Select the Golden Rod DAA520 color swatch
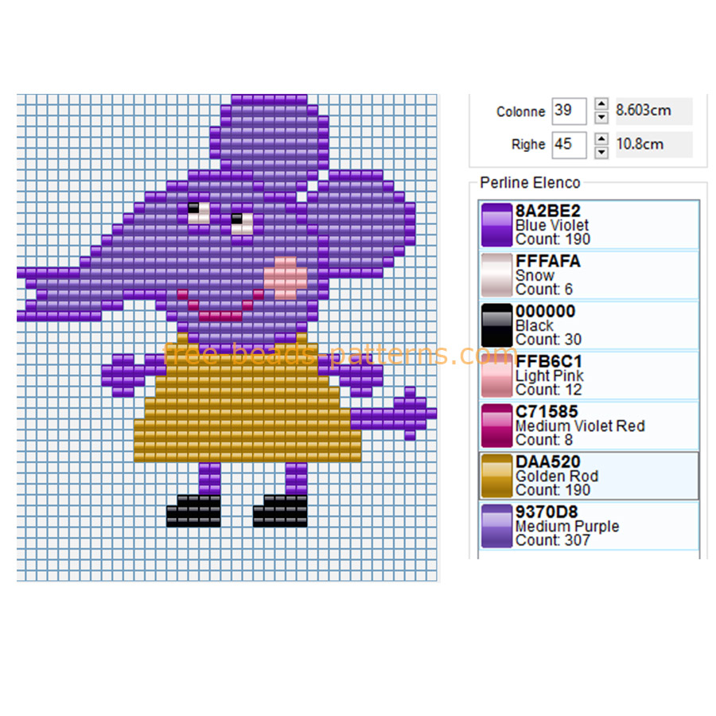The width and height of the screenshot is (716, 716). pos(496,476)
